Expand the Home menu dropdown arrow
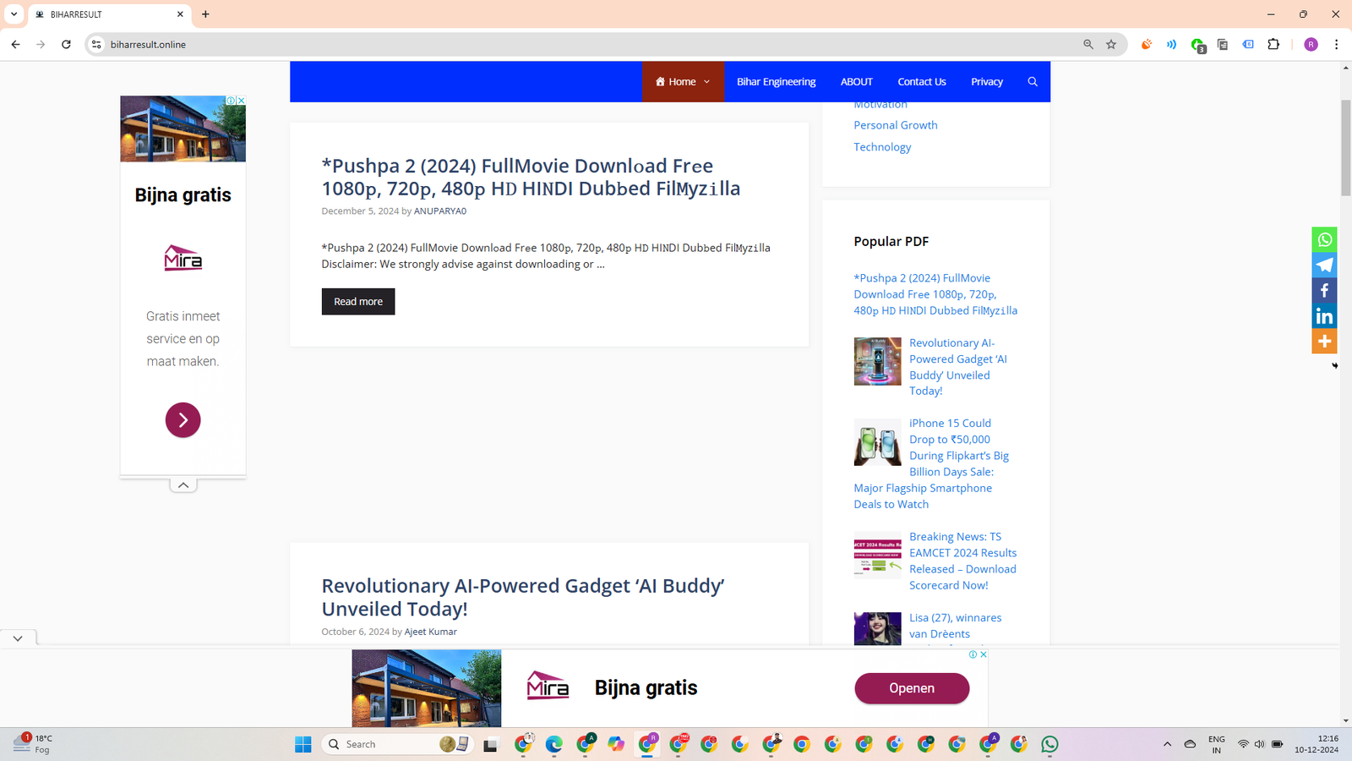 coord(706,82)
